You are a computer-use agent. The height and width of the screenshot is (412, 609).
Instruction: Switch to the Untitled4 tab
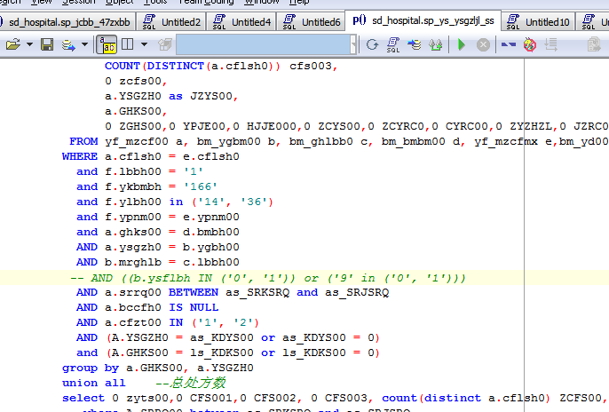click(x=241, y=22)
